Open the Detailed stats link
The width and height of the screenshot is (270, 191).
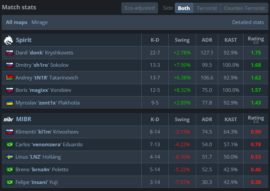tap(248, 22)
